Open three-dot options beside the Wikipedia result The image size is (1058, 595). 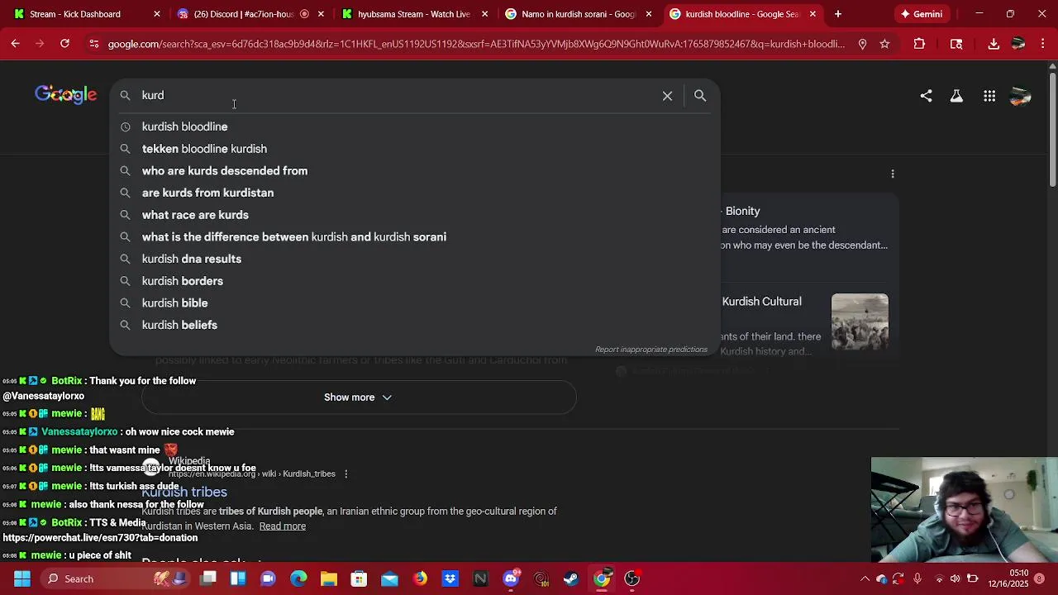346,474
